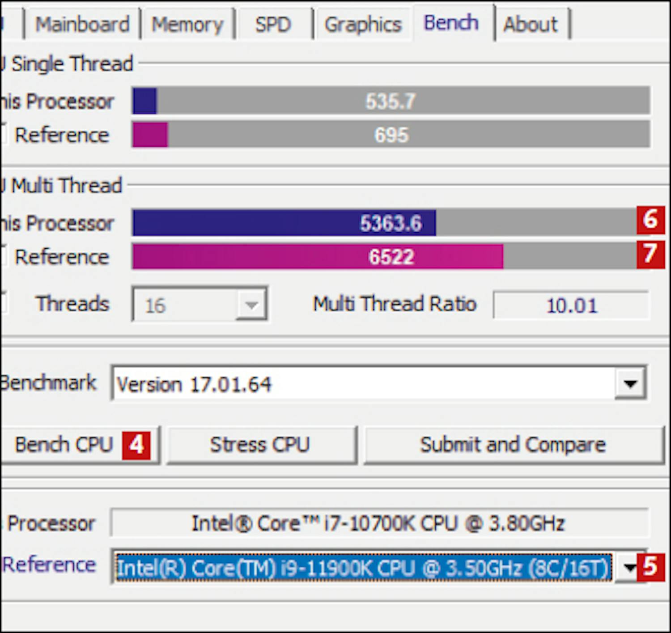Click the single thread 535.7 score bar
This screenshot has height=633, width=671.
pos(391,101)
